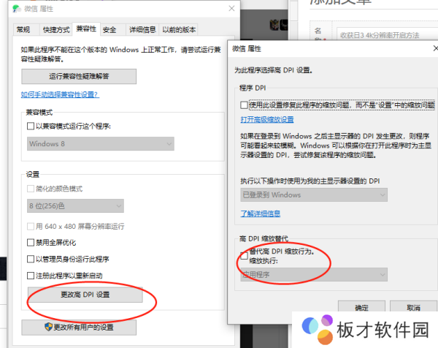Enable 以兼容模式运行这个程序 checkbox

coord(30,126)
